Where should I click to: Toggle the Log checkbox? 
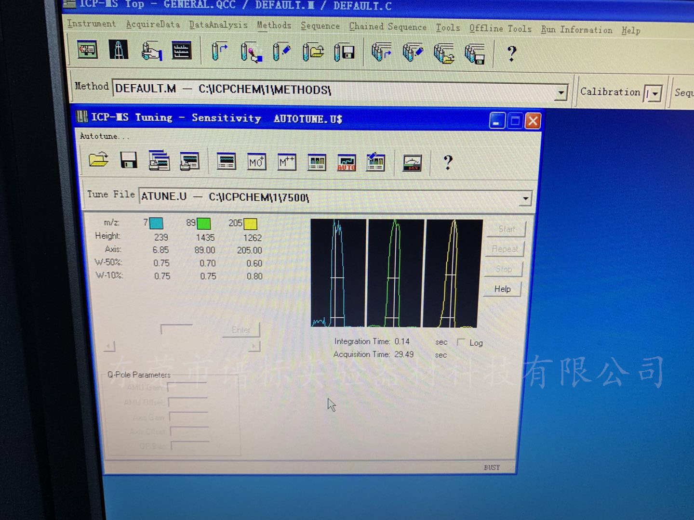[x=461, y=342]
